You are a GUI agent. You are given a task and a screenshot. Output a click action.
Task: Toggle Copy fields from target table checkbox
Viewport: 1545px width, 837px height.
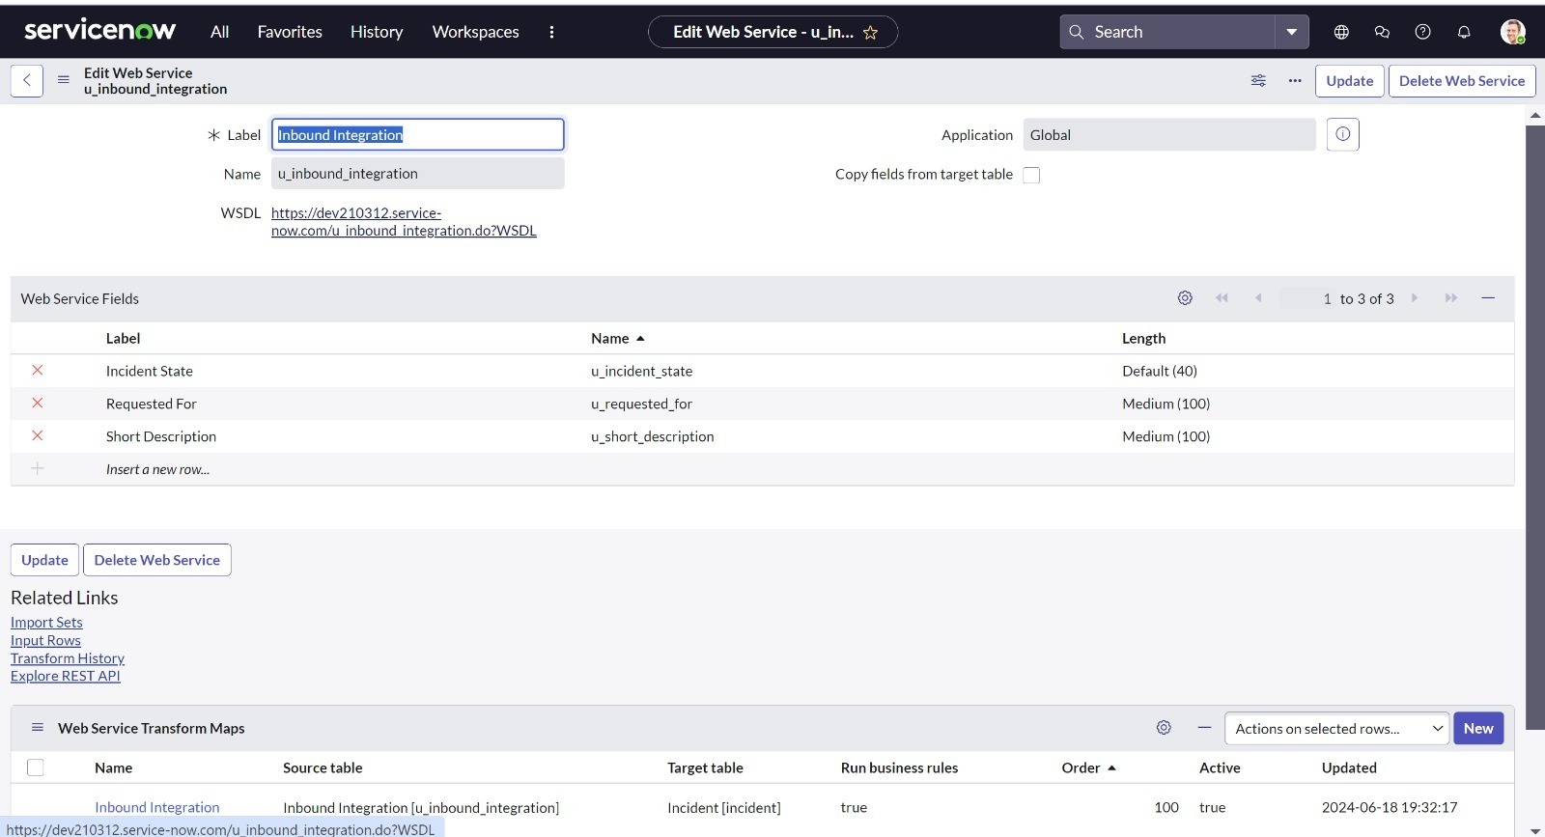pyautogui.click(x=1031, y=175)
